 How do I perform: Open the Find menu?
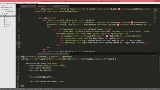[x=12, y=3]
